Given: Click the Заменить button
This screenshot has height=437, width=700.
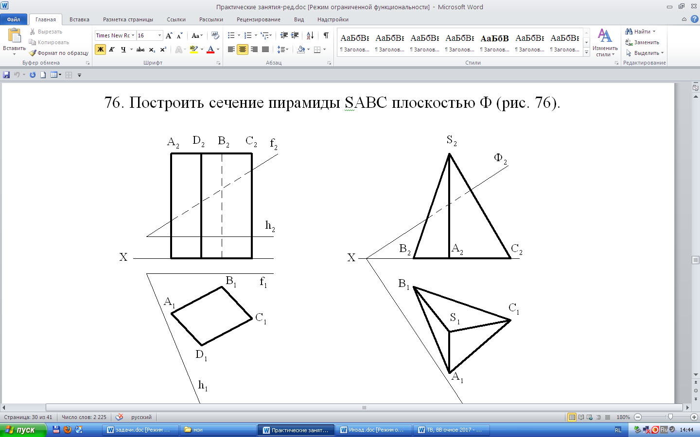Looking at the screenshot, I should 643,42.
